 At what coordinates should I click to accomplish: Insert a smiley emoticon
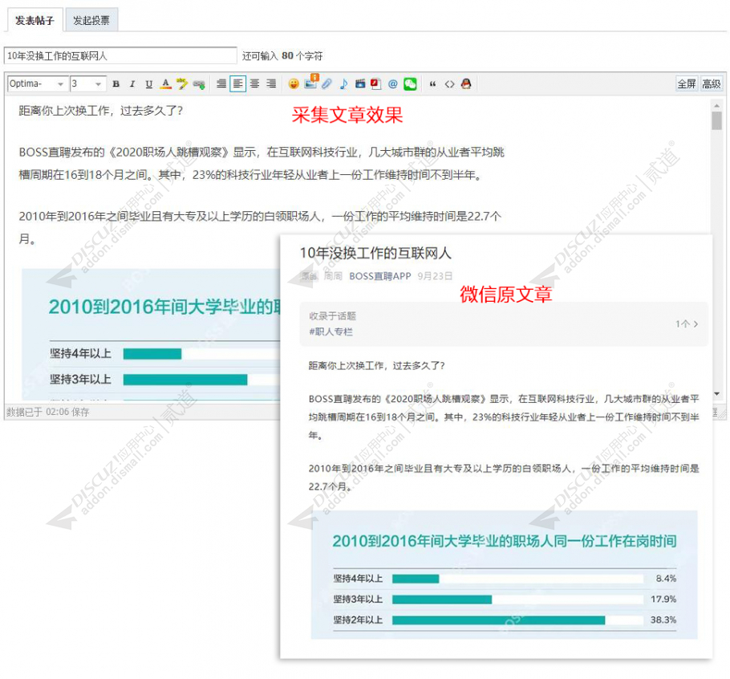point(294,83)
